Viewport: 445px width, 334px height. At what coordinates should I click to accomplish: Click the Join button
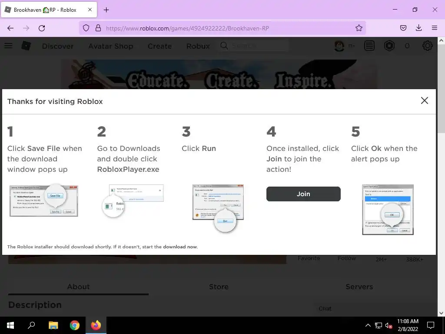[303, 194]
